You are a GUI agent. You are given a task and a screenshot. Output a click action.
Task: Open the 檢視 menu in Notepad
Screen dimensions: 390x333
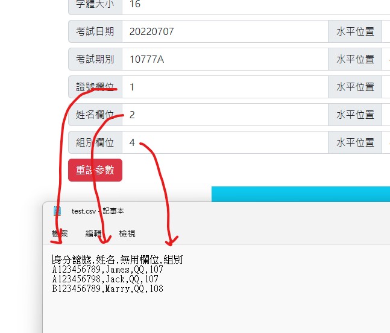[127, 233]
